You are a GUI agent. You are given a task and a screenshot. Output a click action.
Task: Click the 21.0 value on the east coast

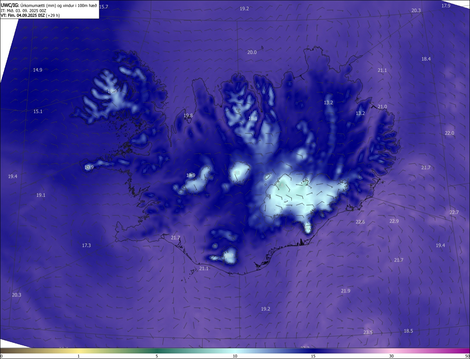point(382,106)
